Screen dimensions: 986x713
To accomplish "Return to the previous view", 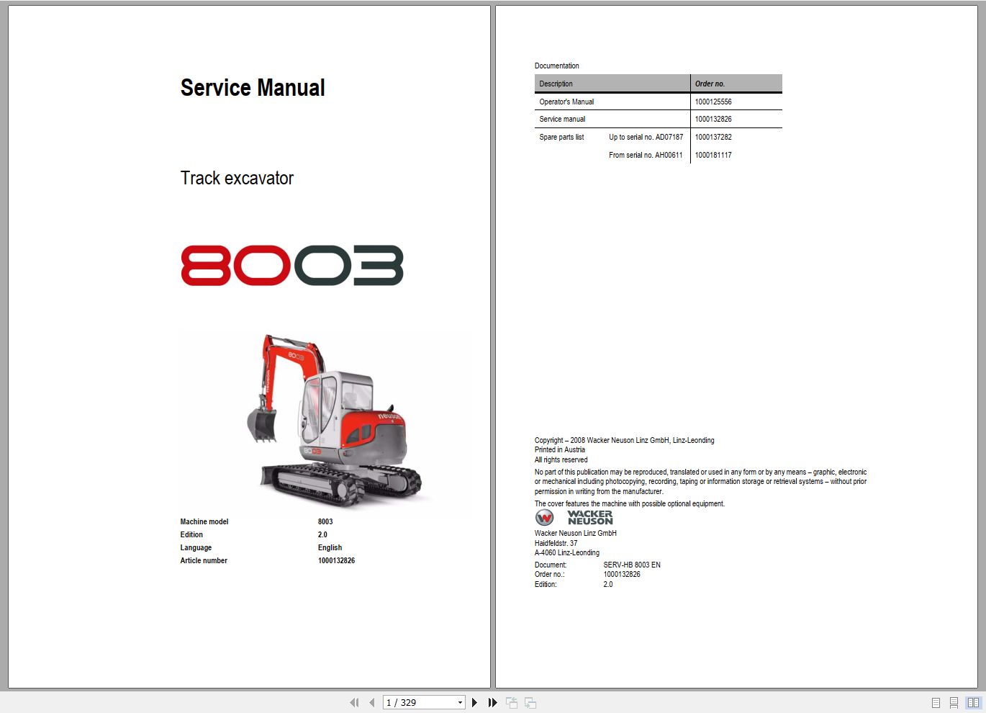I will pyautogui.click(x=512, y=702).
